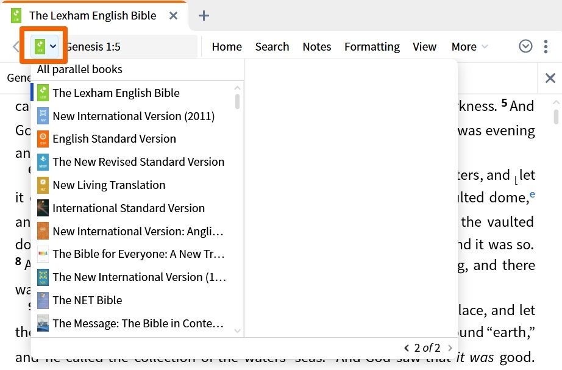
Task: Choose The New International Version (1… entry
Action: 133,277
